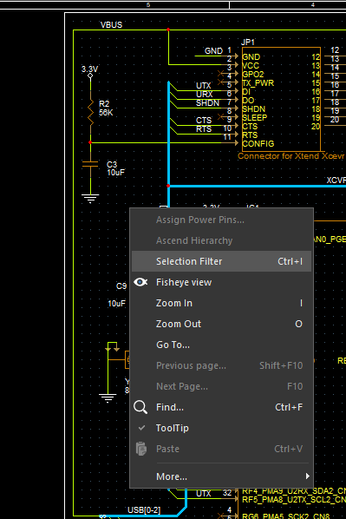Select Go To... in context menu
Viewport: 346px width, 519px height.
tap(221, 345)
